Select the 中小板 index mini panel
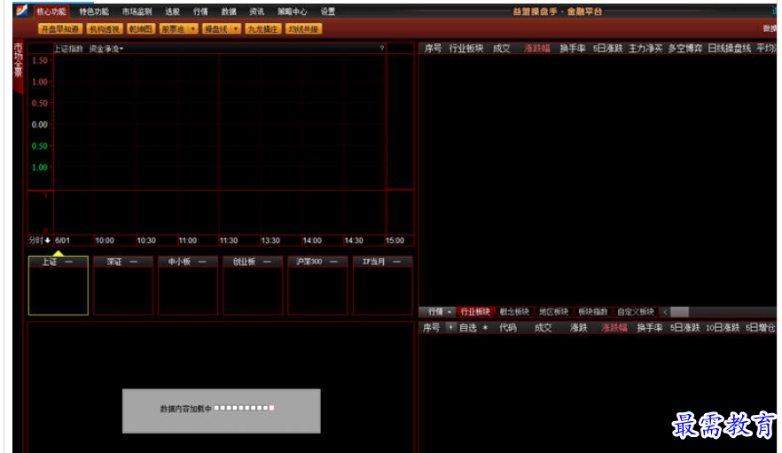 [x=188, y=285]
